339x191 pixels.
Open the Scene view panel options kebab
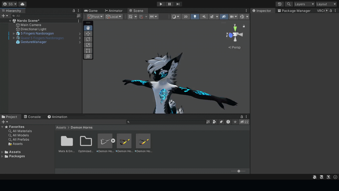(x=246, y=11)
